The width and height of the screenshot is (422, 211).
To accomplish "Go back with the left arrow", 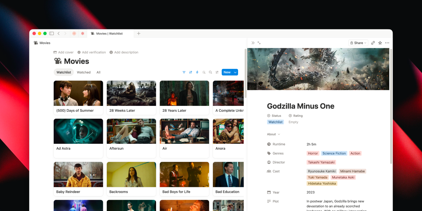I will (59, 33).
